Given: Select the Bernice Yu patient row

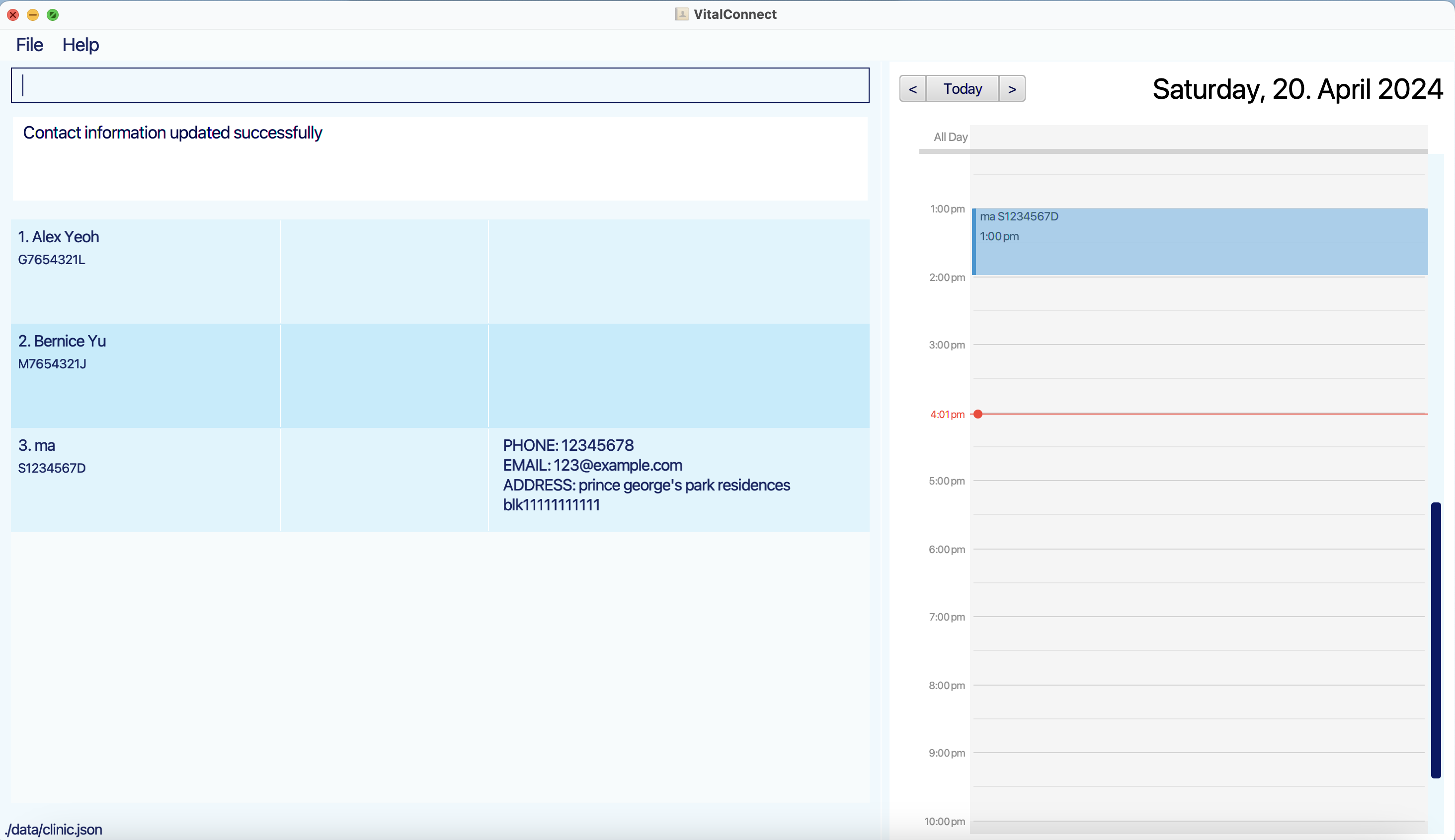Looking at the screenshot, I should point(440,376).
